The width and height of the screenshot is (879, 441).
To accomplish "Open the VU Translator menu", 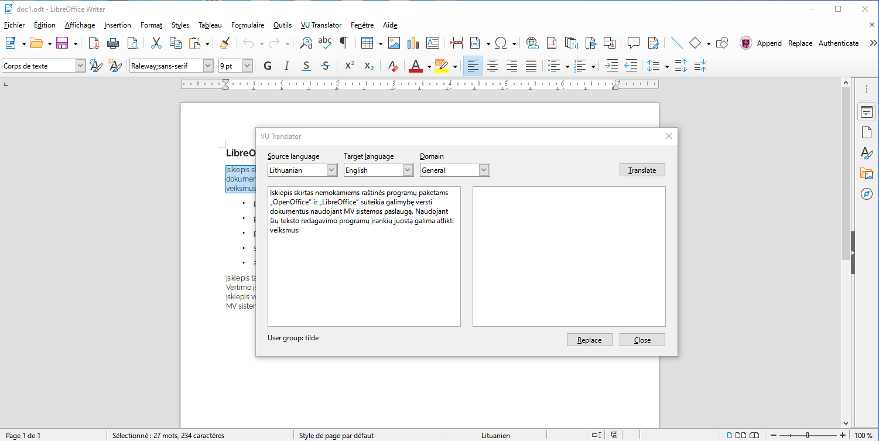I will pos(321,25).
